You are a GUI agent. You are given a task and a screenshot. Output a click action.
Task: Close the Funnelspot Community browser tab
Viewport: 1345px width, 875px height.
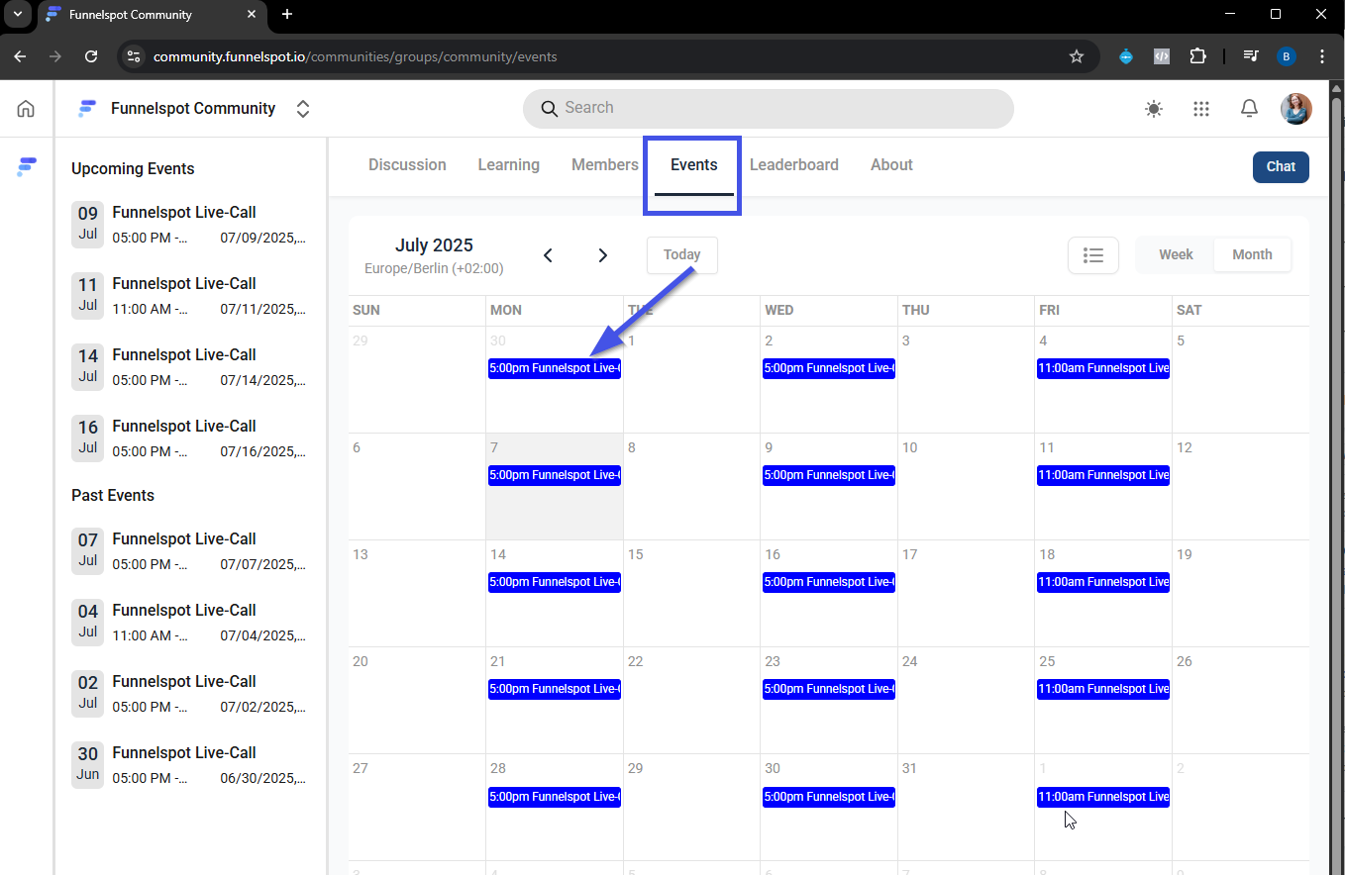click(252, 15)
